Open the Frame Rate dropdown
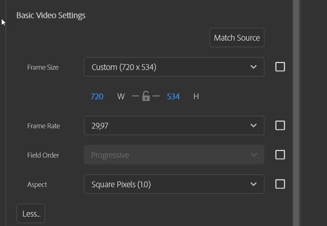This screenshot has width=327, height=226. click(167, 126)
